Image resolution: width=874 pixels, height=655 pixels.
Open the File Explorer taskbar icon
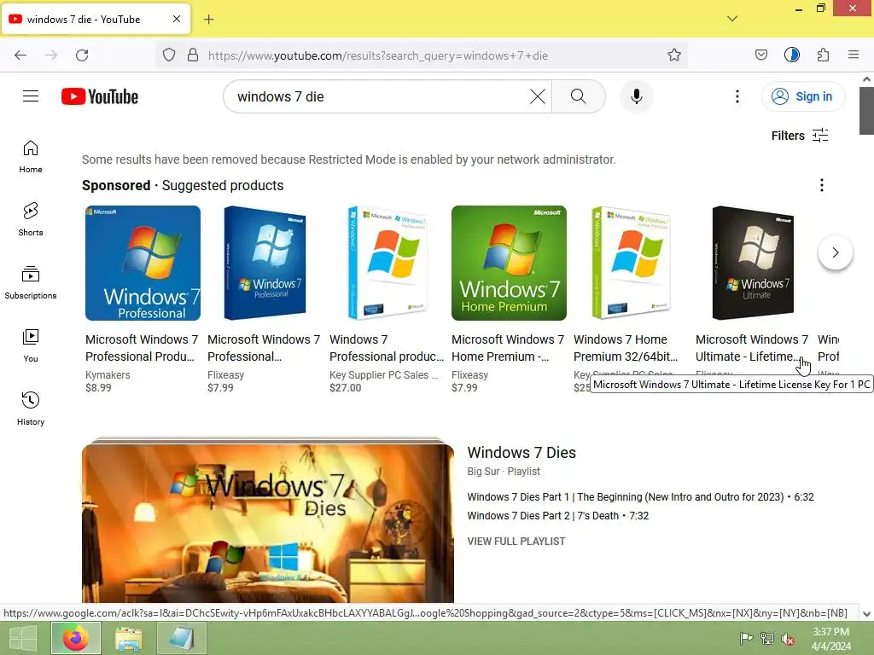[129, 638]
